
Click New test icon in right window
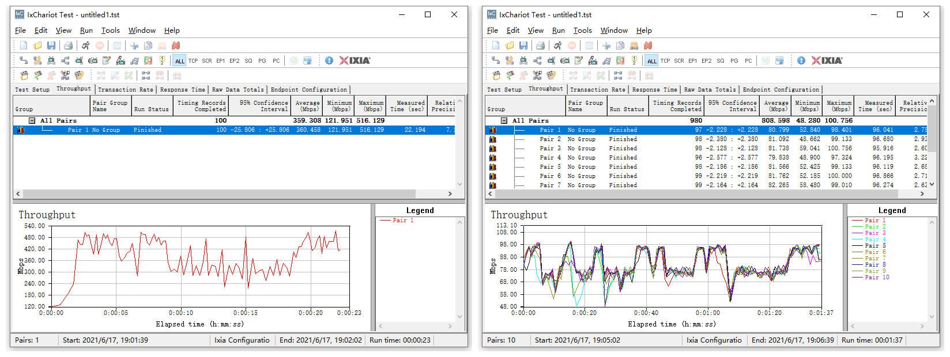[496, 45]
